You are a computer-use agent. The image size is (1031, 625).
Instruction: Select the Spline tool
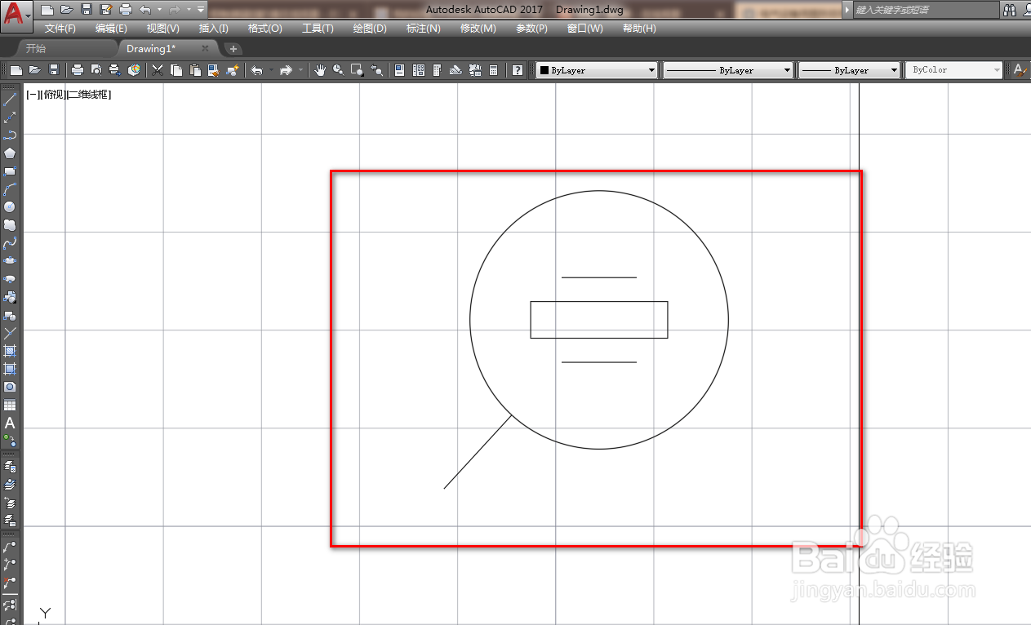pos(10,243)
